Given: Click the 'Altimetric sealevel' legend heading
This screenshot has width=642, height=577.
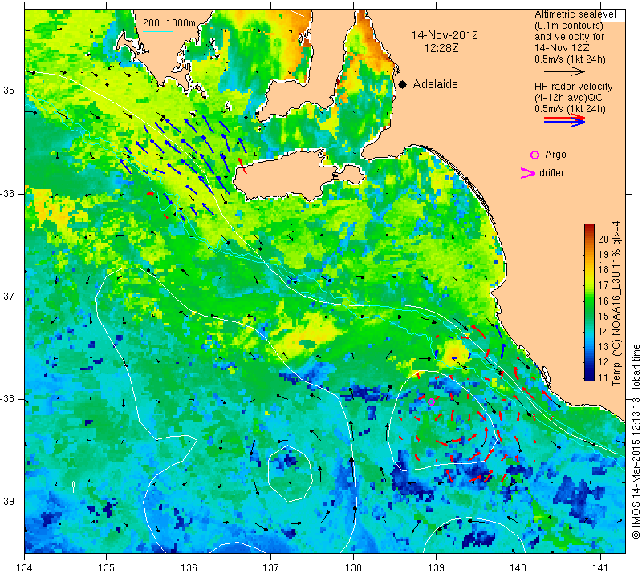Looking at the screenshot, I should (575, 14).
